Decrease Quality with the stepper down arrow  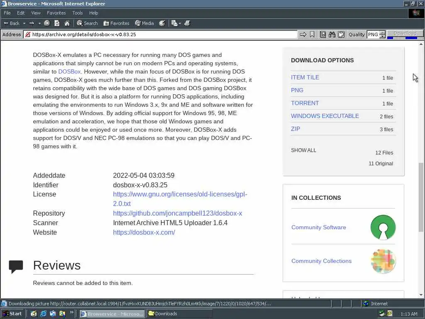(x=382, y=37)
